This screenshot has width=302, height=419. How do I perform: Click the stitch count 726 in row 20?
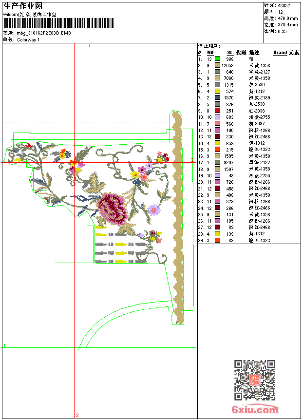click(230, 182)
